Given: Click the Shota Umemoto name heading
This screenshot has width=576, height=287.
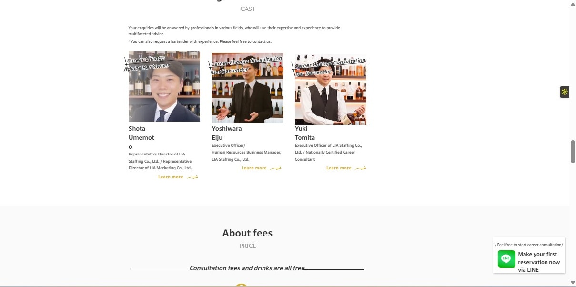Looking at the screenshot, I should click(x=141, y=137).
